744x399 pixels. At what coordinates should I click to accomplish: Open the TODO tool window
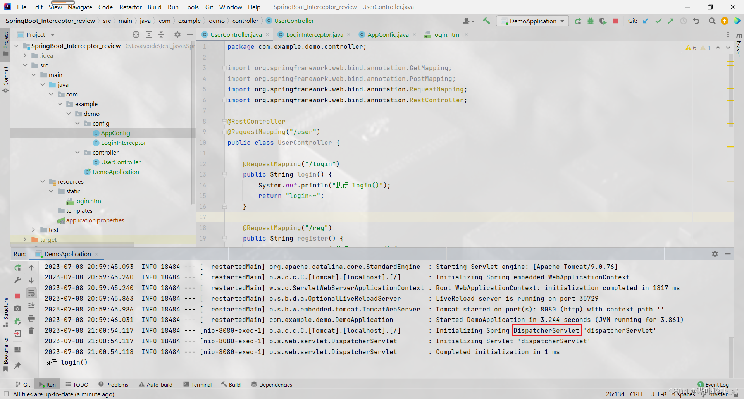[77, 384]
